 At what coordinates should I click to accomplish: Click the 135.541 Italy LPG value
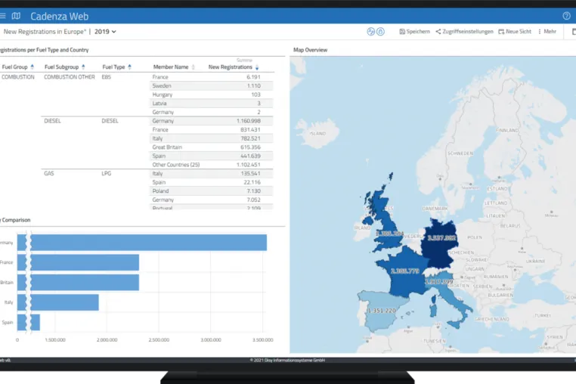click(x=250, y=173)
